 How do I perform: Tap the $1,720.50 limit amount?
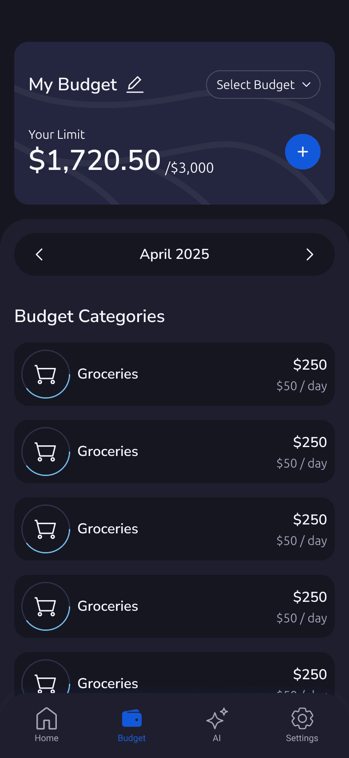[x=95, y=160]
